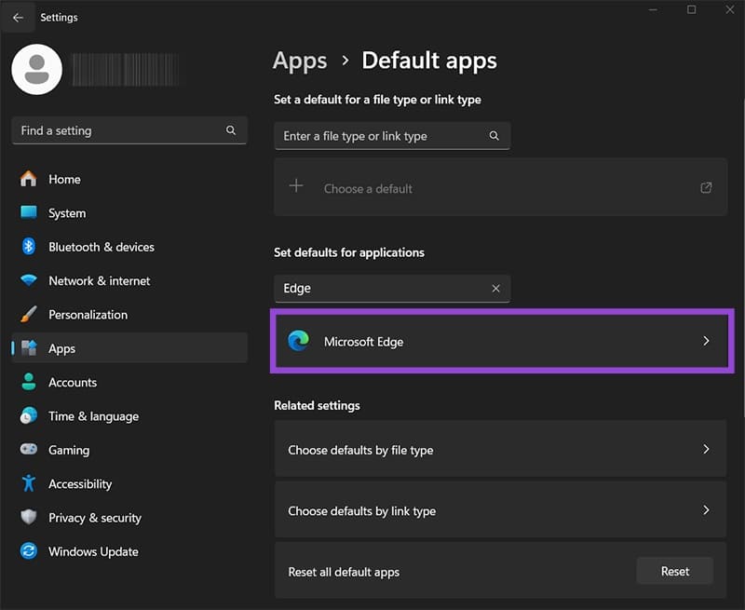Click the Reset button
745x610 pixels.
point(674,571)
